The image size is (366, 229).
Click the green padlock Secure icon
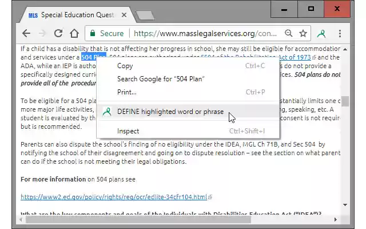(93, 33)
